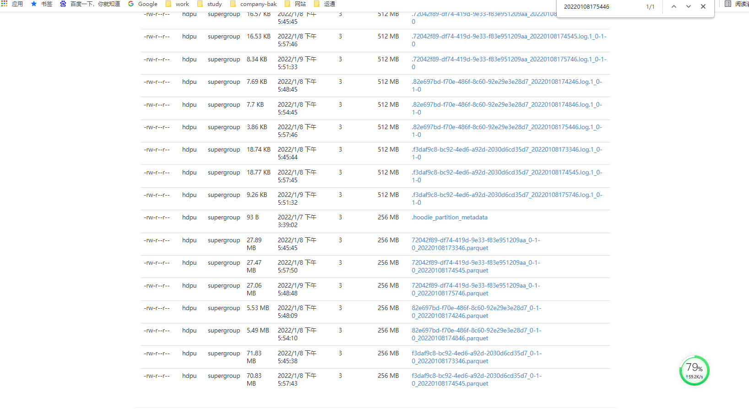Select the 7.69 KB size cell
749x409 pixels.
[x=257, y=82]
